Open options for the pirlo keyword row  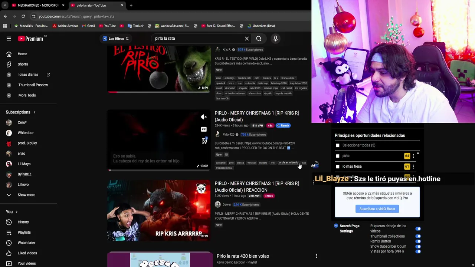[413, 156]
